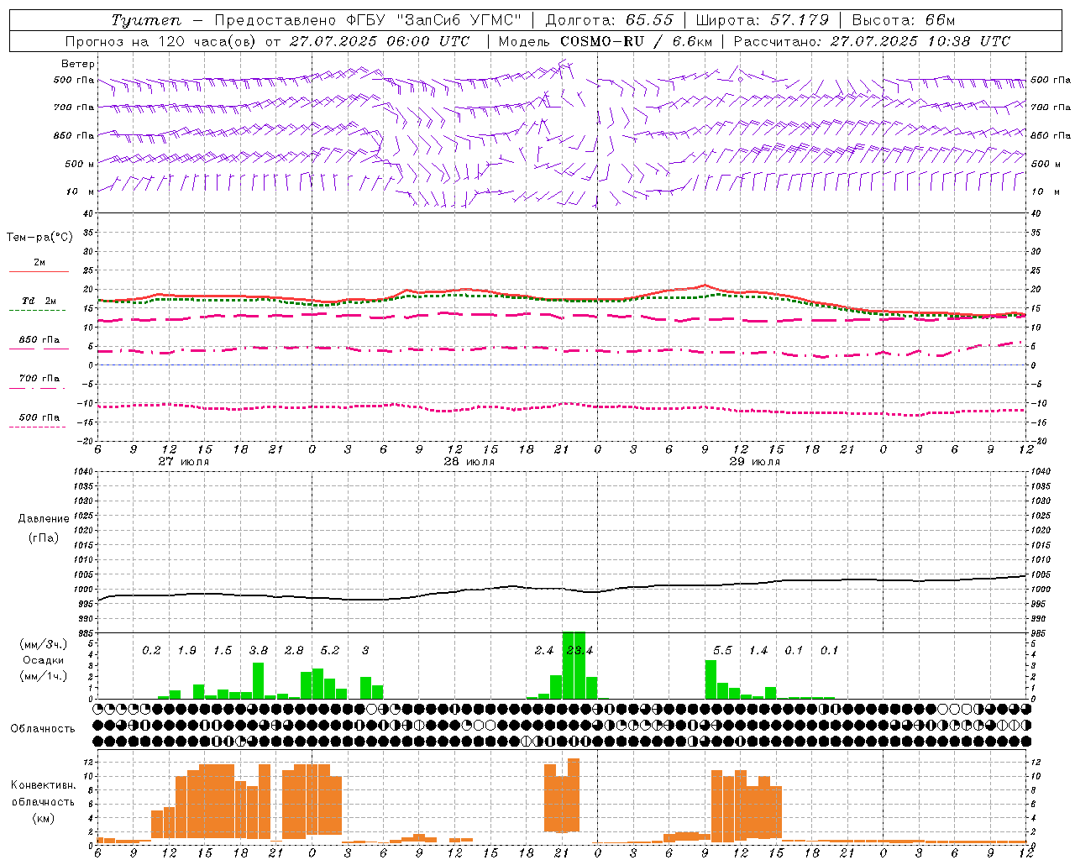The width and height of the screenshot is (1075, 860).
Task: Click the "Облачность" cloud cover label
Action: click(43, 729)
